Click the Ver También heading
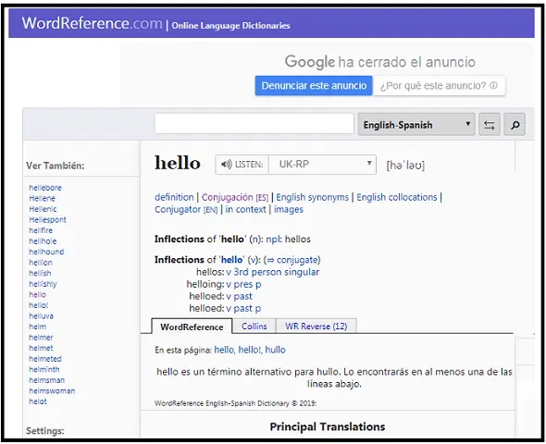The width and height of the screenshot is (546, 444). click(x=55, y=166)
